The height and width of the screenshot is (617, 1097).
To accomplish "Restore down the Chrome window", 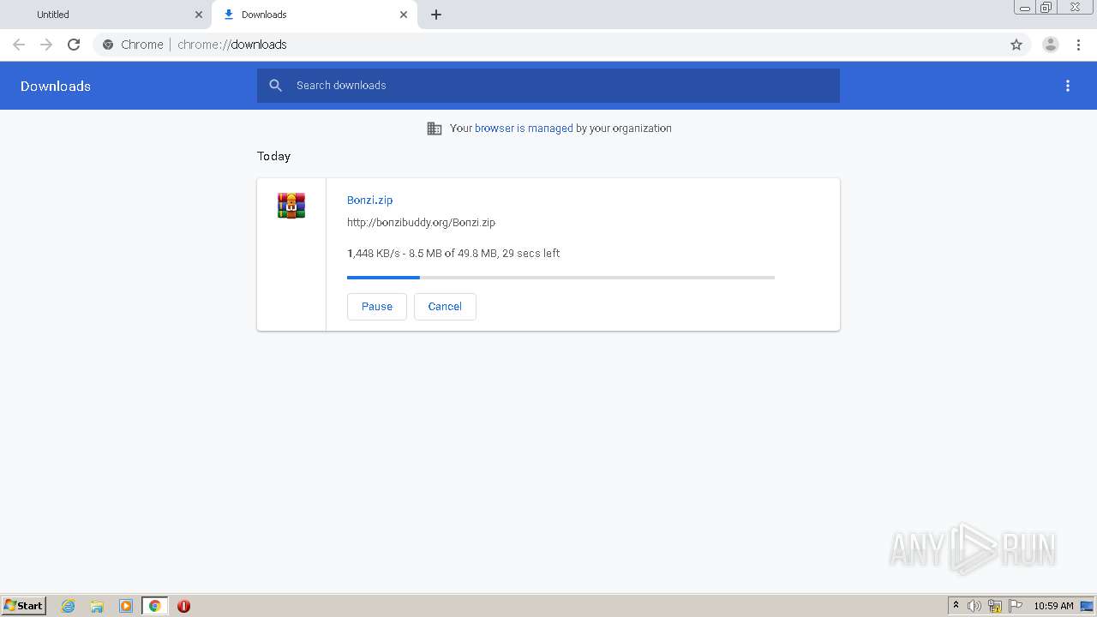I will 1046,8.
